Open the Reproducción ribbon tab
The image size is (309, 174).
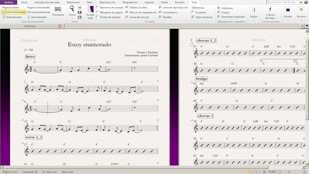[107, 2]
